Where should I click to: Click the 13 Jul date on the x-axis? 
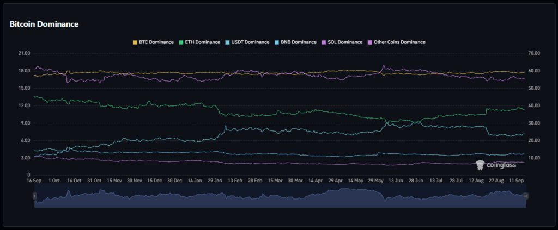click(436, 181)
